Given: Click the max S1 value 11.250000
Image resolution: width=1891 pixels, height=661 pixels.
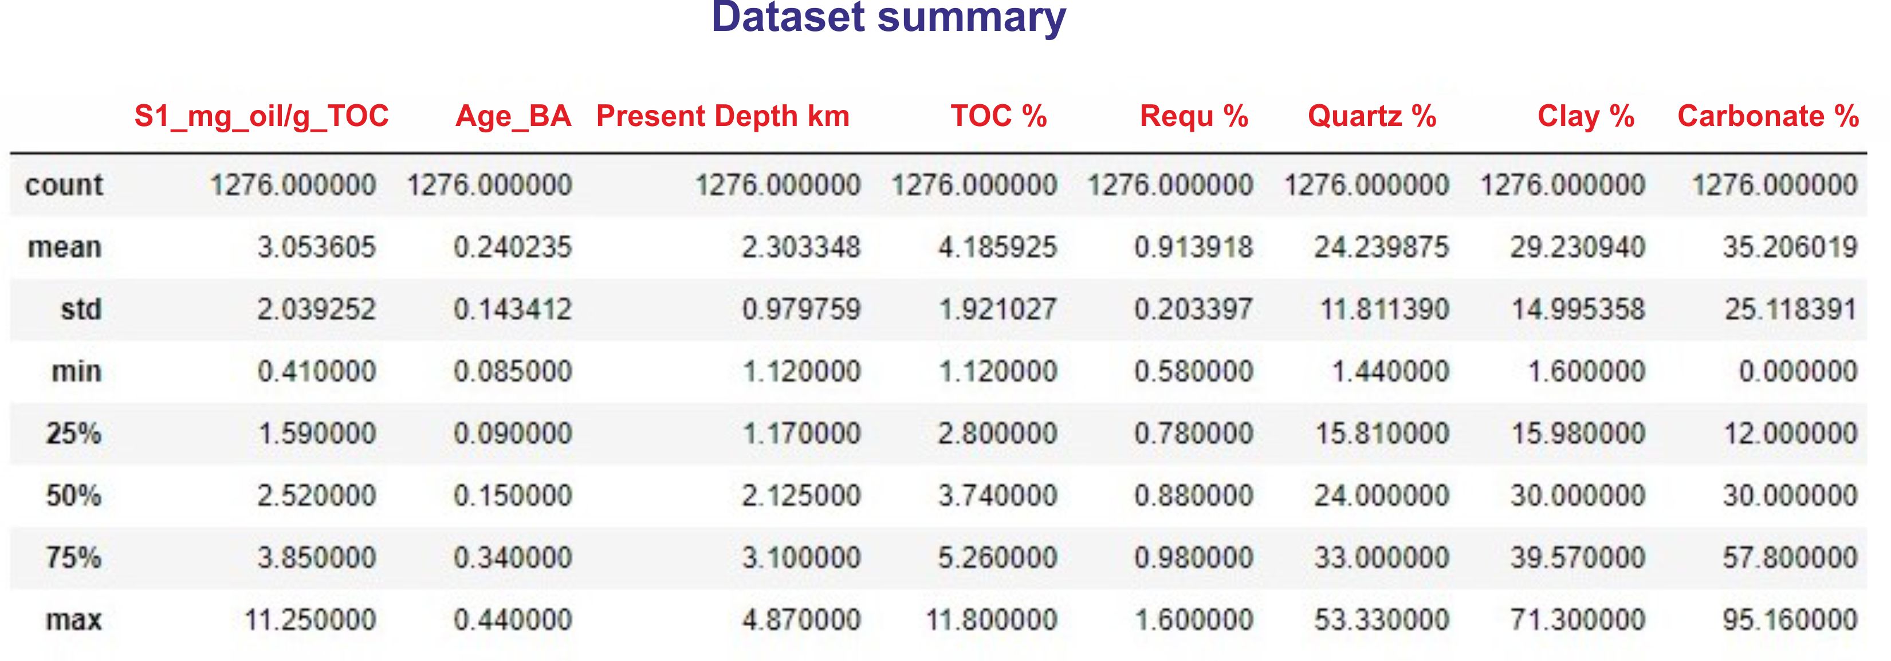Looking at the screenshot, I should (x=310, y=620).
